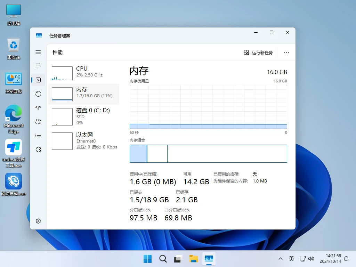Click the 内存使用量 memory usage graph
Screen dimensions: 356x267
click(209, 107)
